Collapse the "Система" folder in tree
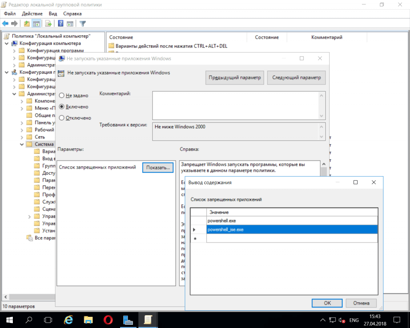Viewport: 410px width, 328px height. tap(22, 144)
